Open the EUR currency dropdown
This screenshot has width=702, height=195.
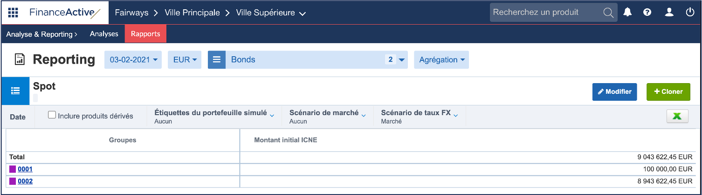click(x=185, y=59)
